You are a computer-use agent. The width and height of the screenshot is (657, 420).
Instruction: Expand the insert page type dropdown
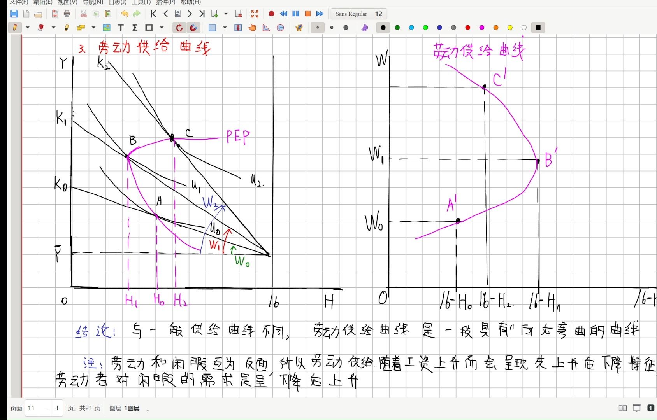tap(226, 14)
